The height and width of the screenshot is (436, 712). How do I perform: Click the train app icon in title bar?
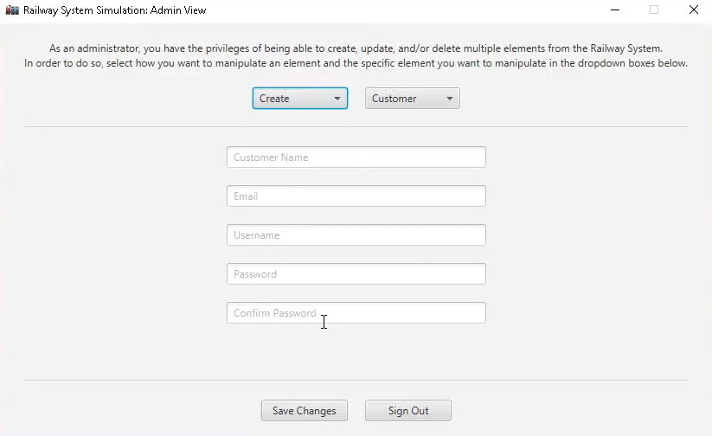[12, 10]
